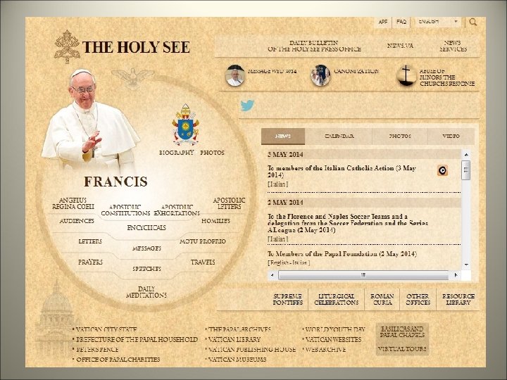This screenshot has height=380, width=507.
Task: Open the APP link
Action: click(383, 22)
